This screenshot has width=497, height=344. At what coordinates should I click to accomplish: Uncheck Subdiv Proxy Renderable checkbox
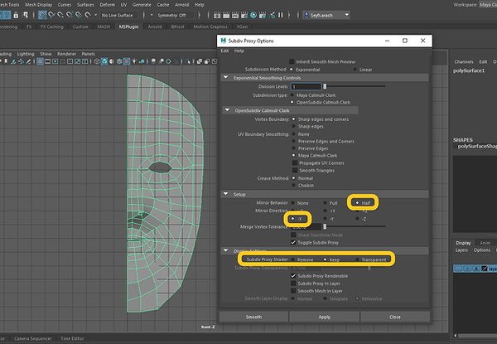click(293, 276)
